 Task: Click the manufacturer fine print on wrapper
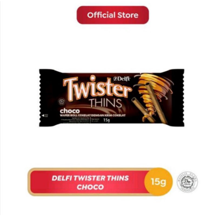[75, 120]
